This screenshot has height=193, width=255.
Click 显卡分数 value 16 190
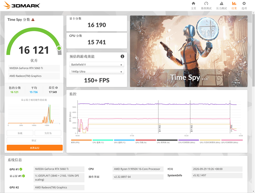pyautogui.click(x=97, y=25)
